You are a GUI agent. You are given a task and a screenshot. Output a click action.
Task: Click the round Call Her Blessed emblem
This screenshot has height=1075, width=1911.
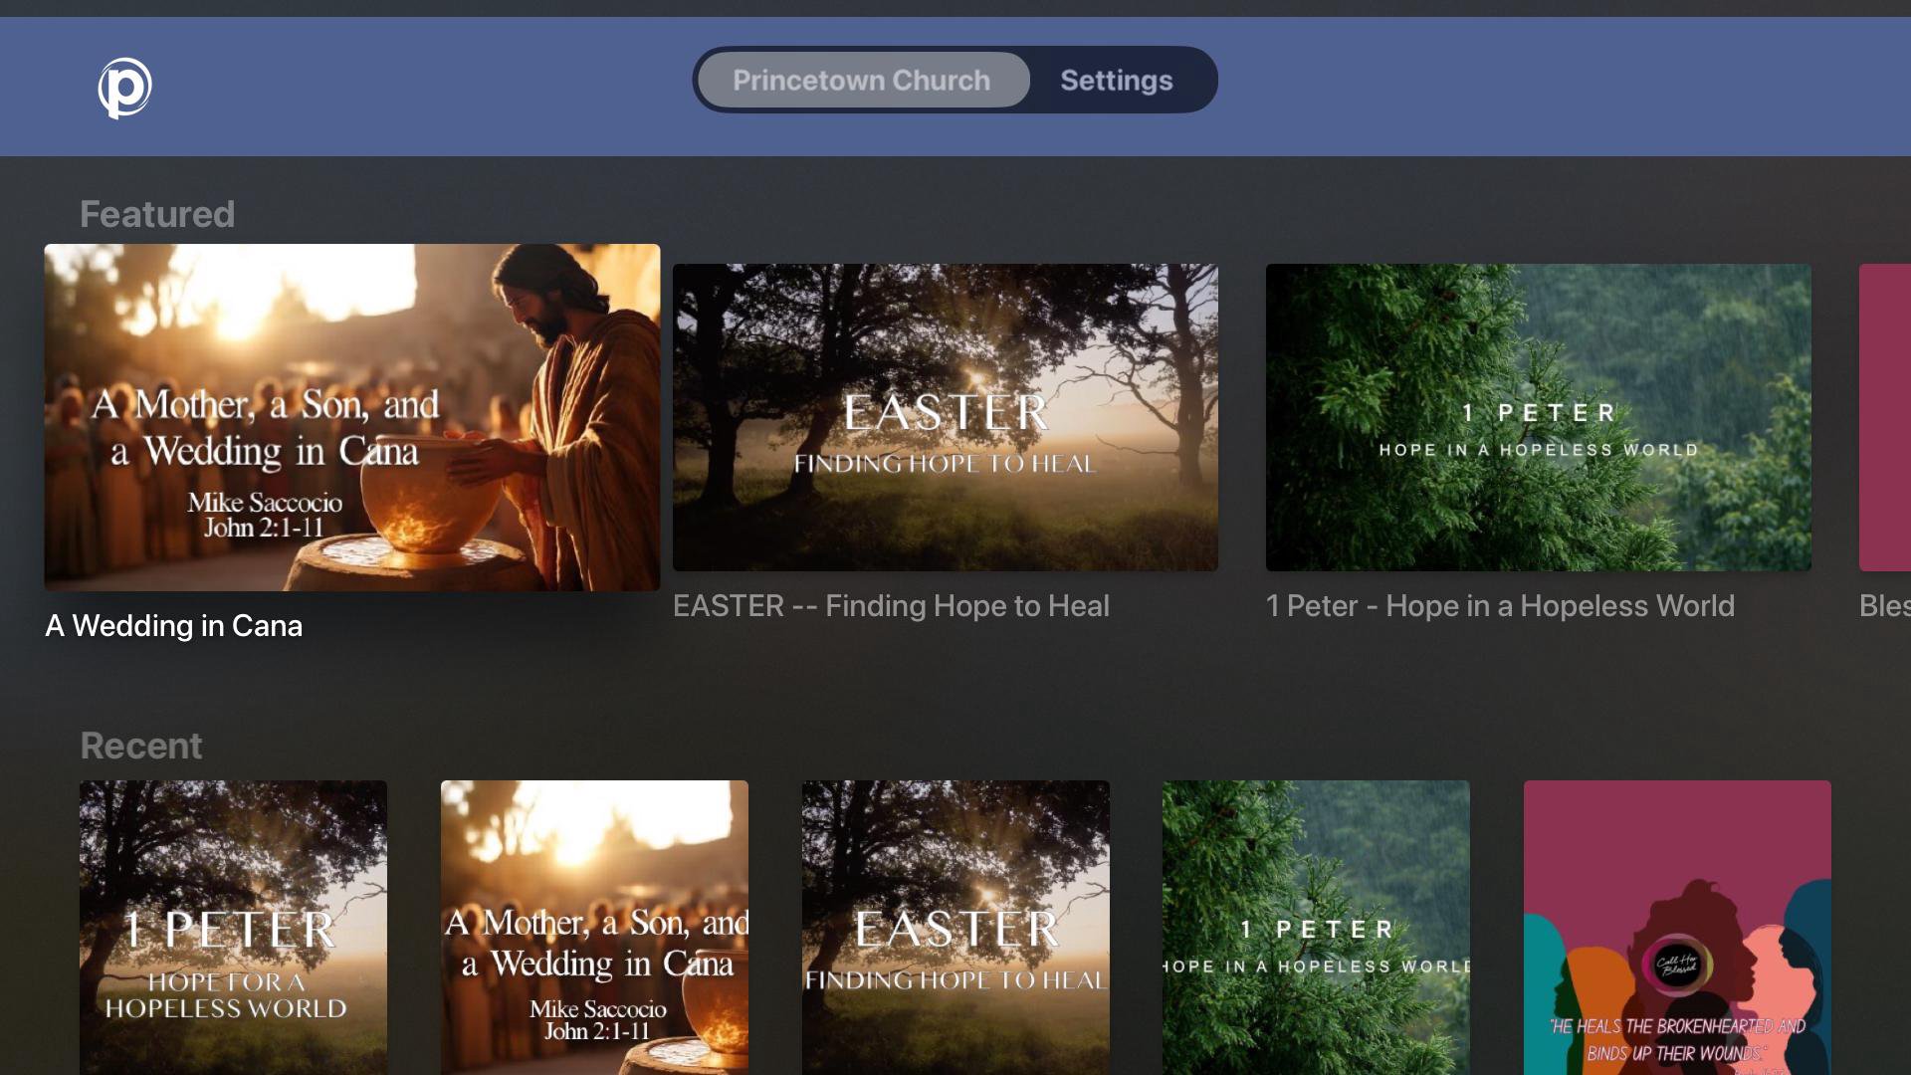pyautogui.click(x=1677, y=964)
